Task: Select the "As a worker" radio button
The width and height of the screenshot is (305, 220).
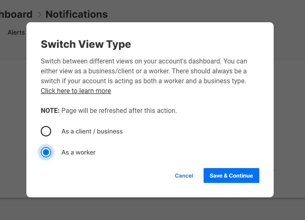Action: [x=46, y=152]
